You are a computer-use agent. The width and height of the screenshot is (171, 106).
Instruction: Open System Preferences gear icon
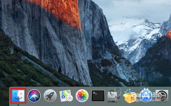point(162,96)
